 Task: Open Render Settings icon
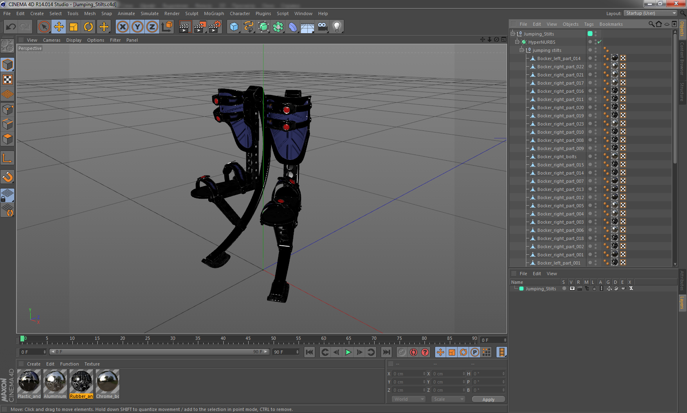[215, 27]
